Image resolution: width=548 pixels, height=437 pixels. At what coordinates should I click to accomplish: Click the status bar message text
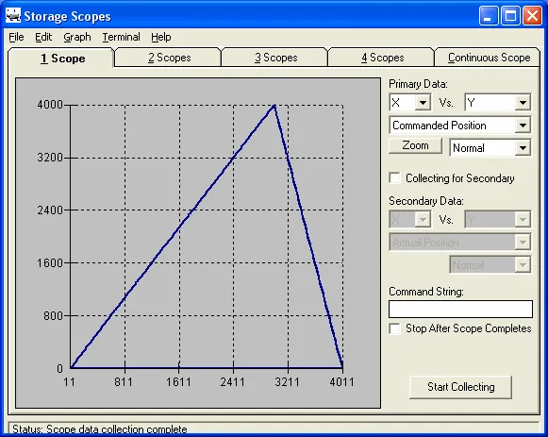[100, 429]
